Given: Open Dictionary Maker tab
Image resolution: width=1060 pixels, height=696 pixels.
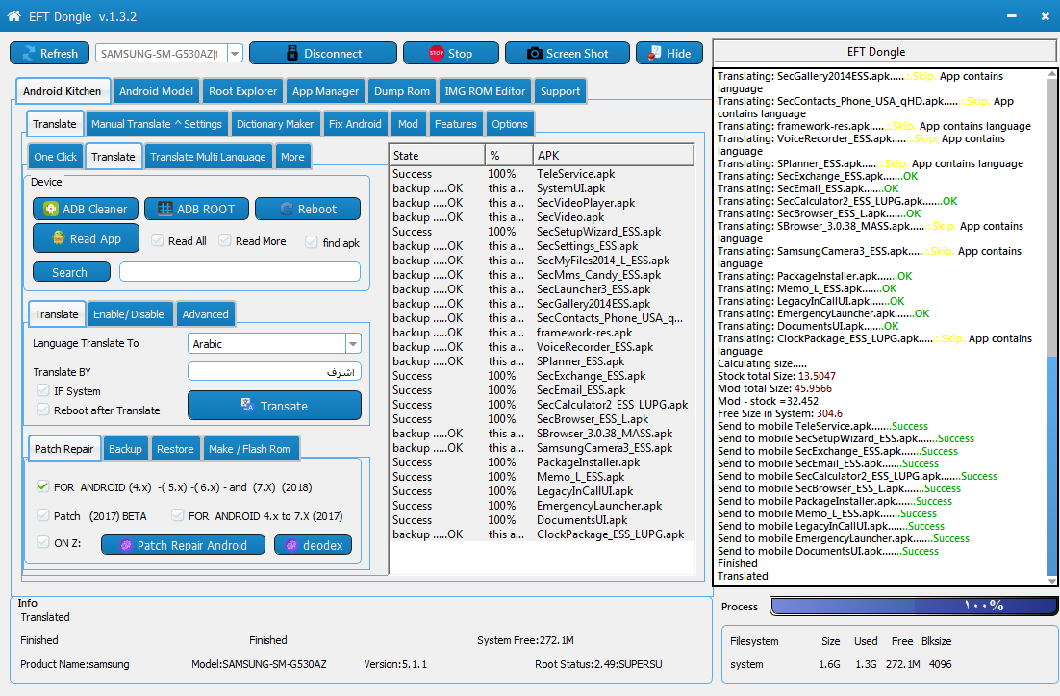Looking at the screenshot, I should [x=275, y=124].
